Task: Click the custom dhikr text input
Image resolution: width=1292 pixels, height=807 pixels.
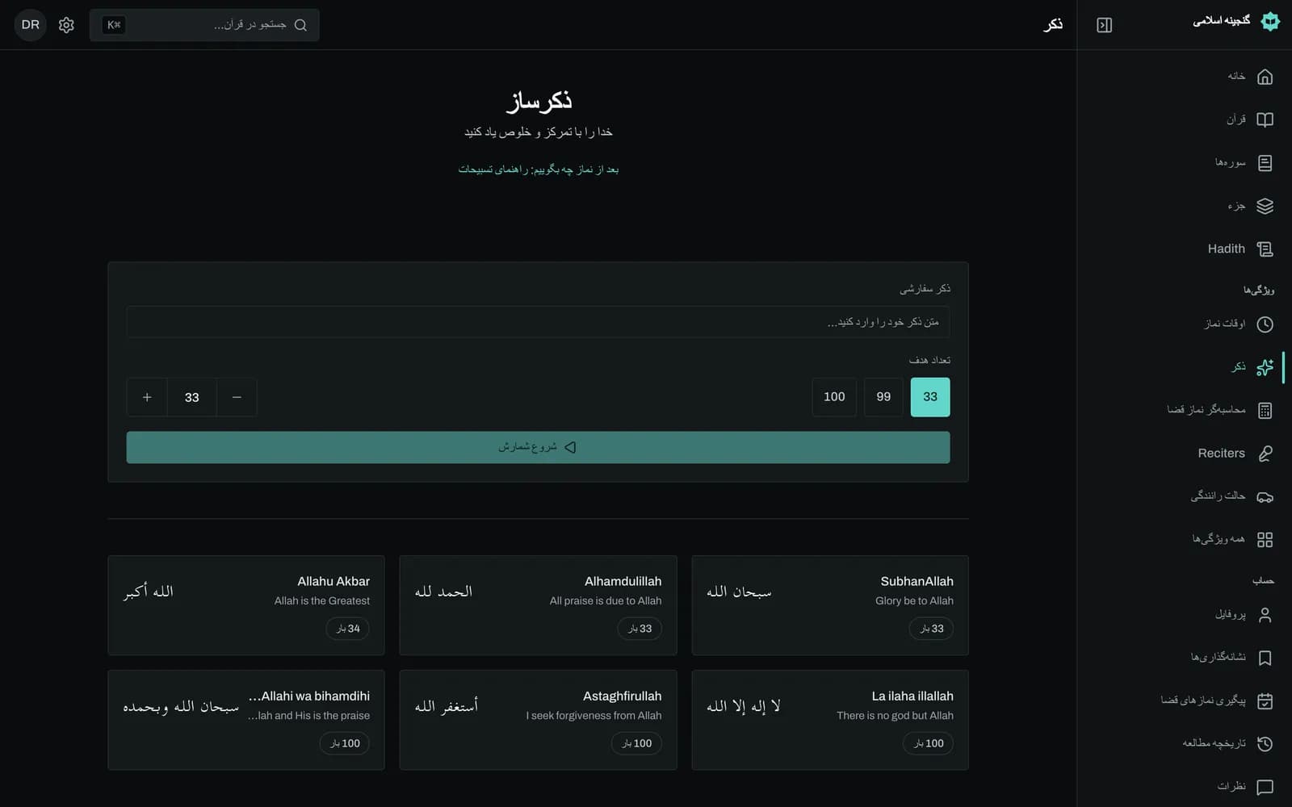Action: (x=538, y=322)
